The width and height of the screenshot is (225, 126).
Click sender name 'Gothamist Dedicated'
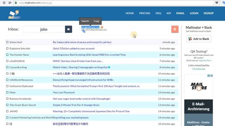21,86
